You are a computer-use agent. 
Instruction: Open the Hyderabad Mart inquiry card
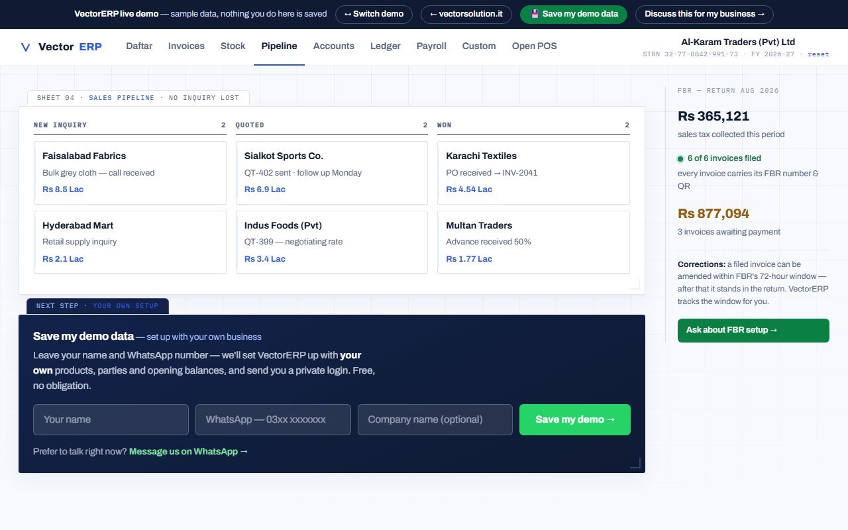131,242
